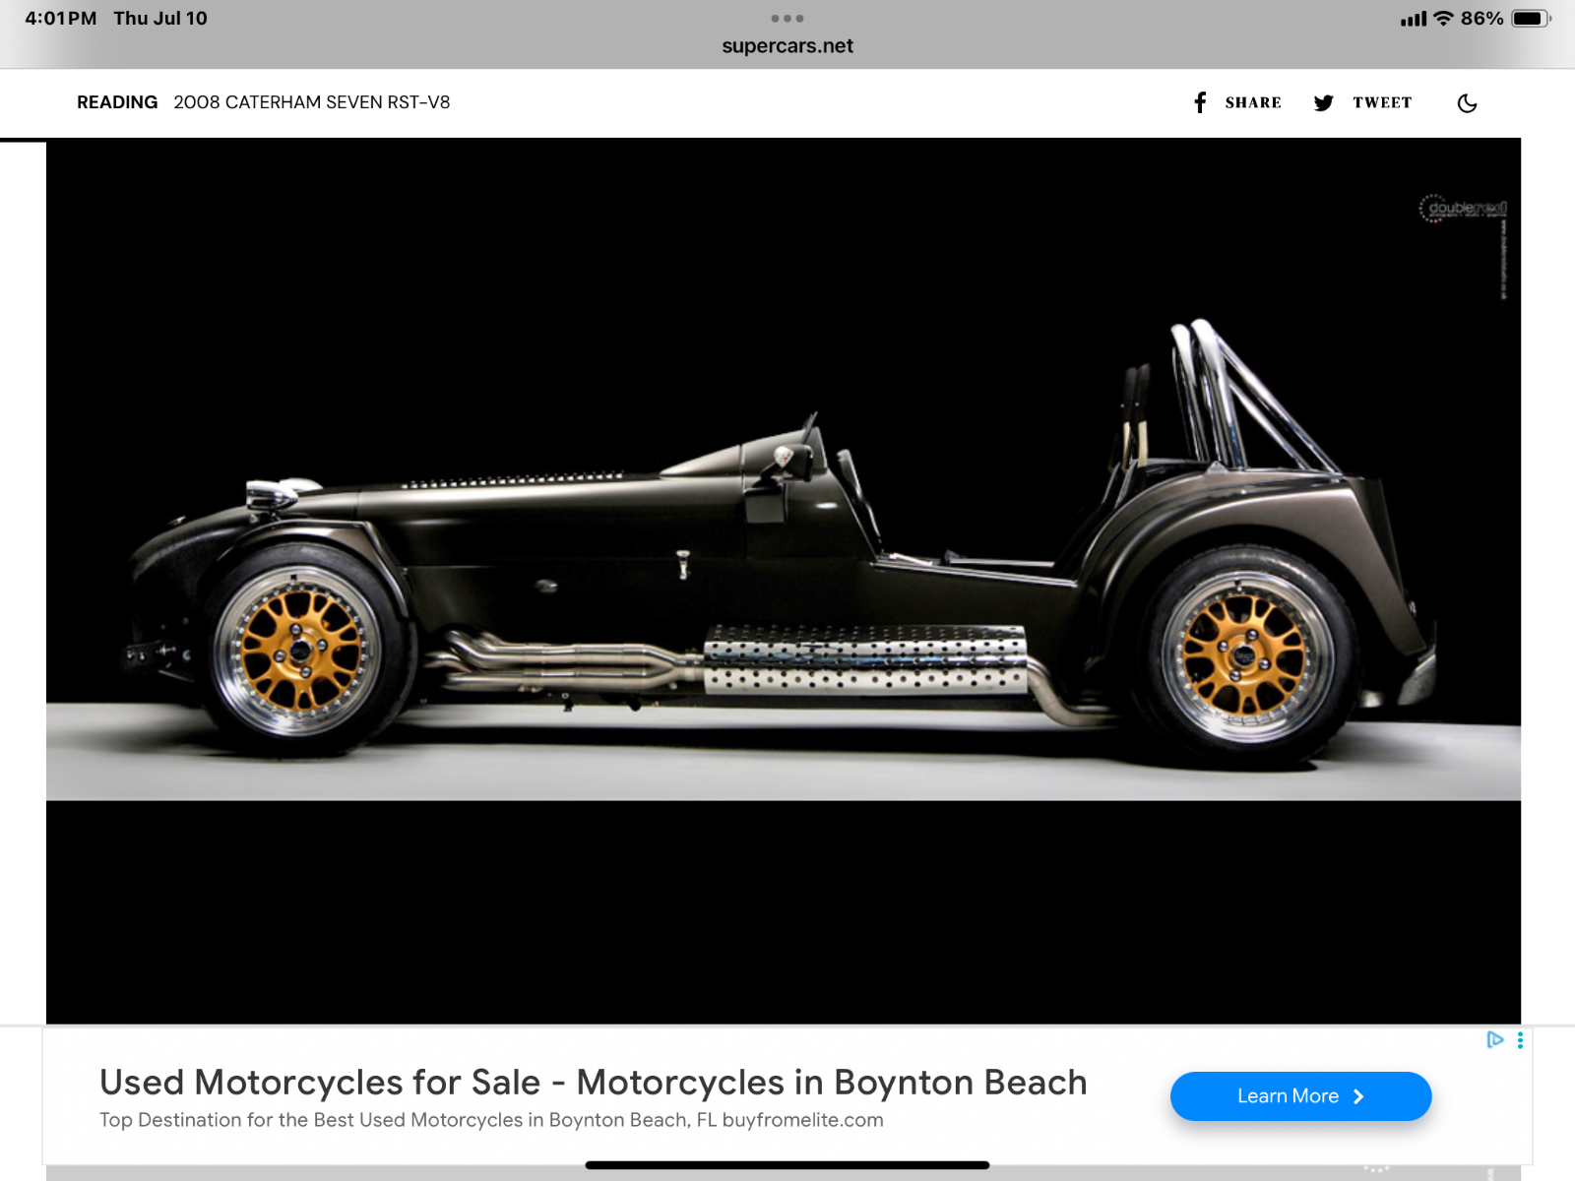Viewport: 1575px width, 1181px height.
Task: Click the chevron arrow inside Learn More
Action: tap(1359, 1096)
